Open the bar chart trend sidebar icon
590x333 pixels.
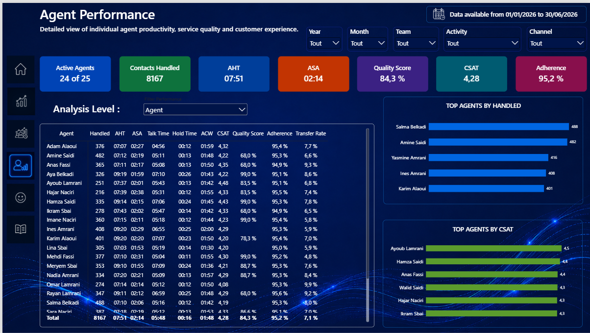[x=21, y=102]
